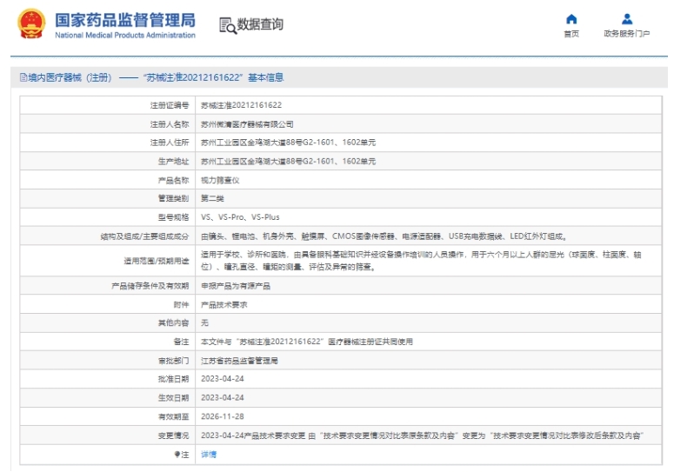Select the 首页 text label
Screen dimensions: 674x472
571,34
